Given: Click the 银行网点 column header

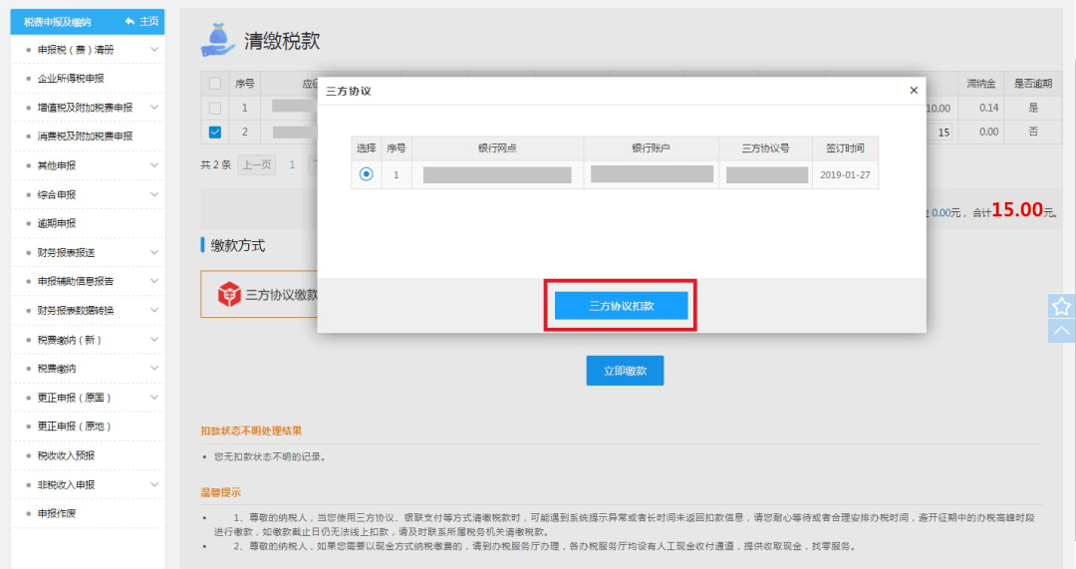Looking at the screenshot, I should click(x=497, y=148).
